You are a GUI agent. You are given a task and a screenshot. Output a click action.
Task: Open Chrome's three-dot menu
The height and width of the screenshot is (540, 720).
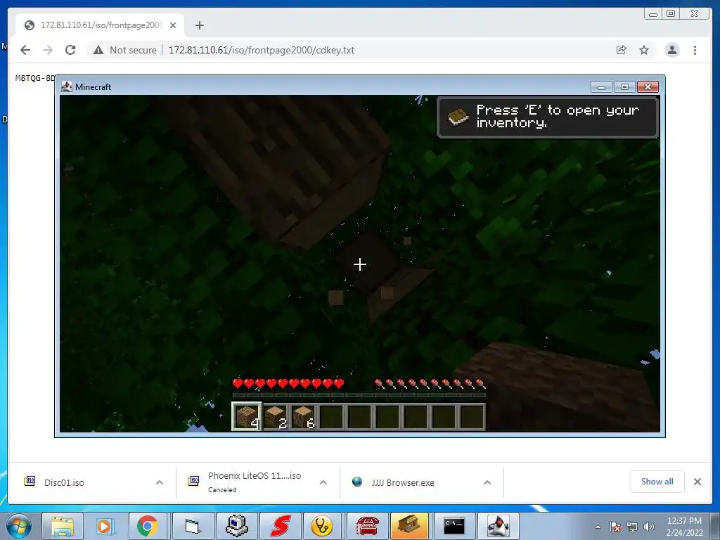point(695,50)
